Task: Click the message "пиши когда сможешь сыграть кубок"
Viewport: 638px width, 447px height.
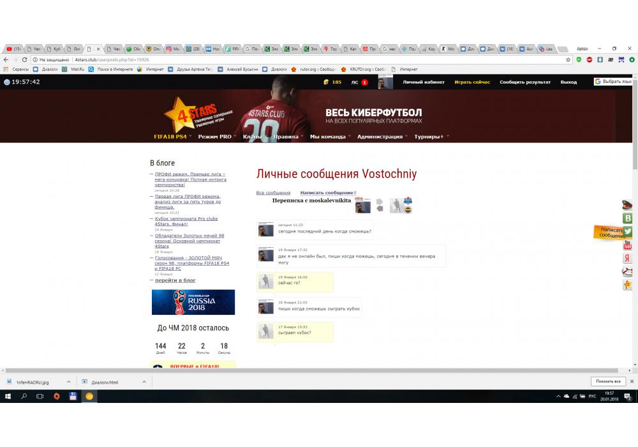Action: tap(318, 308)
